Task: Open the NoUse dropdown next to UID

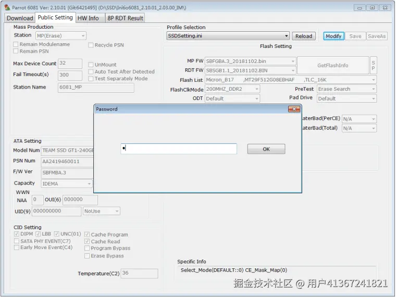Action: tap(102, 211)
